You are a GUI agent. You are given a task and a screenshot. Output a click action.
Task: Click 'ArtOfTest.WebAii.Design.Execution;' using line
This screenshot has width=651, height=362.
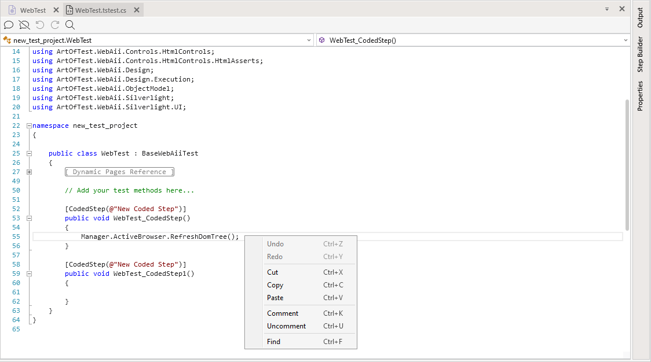click(x=125, y=79)
